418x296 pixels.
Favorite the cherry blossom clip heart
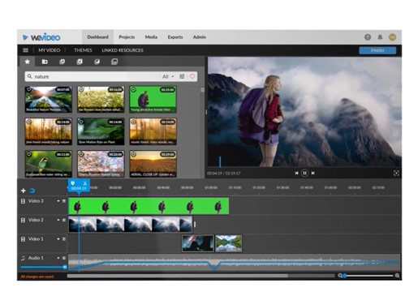[81, 154]
